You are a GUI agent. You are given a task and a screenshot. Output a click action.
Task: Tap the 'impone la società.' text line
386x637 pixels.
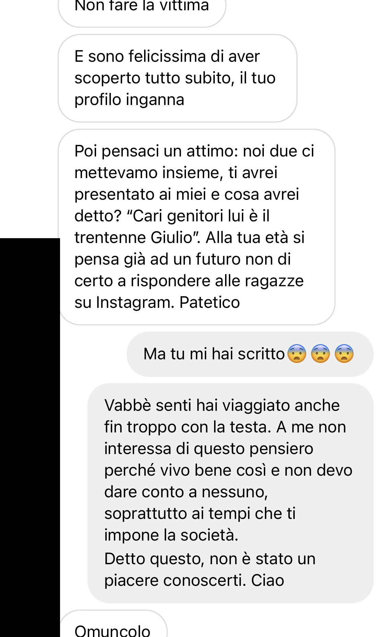(171, 535)
